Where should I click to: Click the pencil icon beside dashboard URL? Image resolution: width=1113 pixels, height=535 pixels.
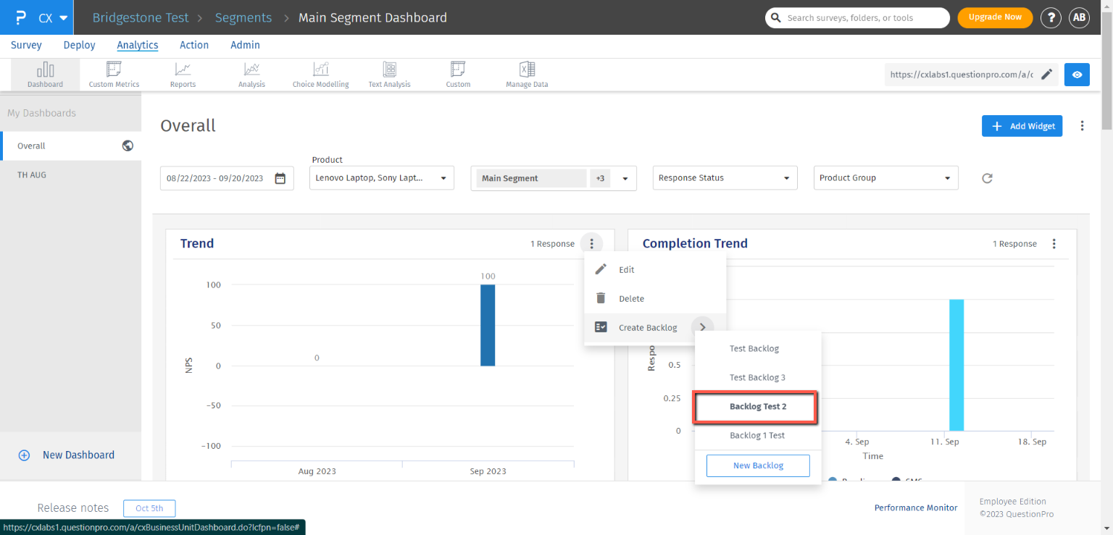[1046, 74]
